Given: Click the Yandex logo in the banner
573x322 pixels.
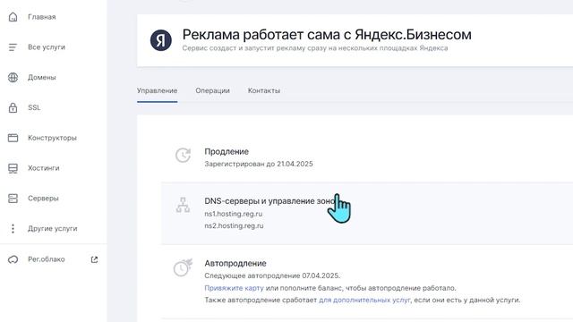Looking at the screenshot, I should [161, 40].
